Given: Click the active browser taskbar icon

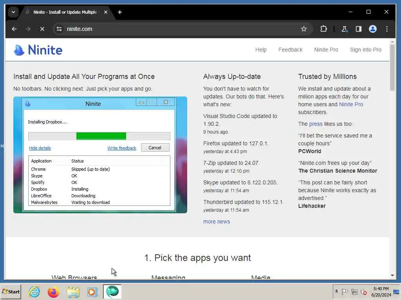Looking at the screenshot, I should [112, 291].
